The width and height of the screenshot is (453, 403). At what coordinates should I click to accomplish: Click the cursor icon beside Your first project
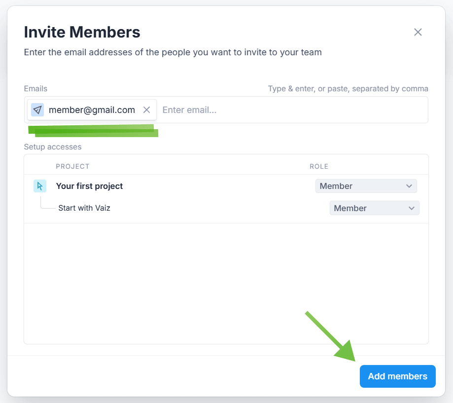click(40, 186)
